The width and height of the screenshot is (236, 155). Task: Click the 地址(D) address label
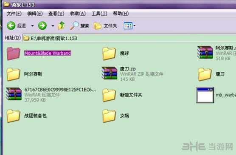pyautogui.click(x=13, y=38)
